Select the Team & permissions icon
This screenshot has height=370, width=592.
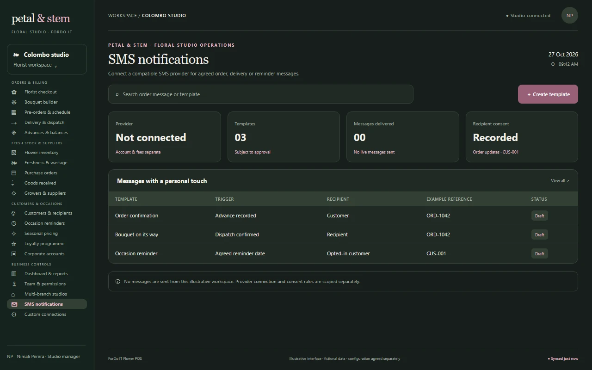tap(14, 284)
